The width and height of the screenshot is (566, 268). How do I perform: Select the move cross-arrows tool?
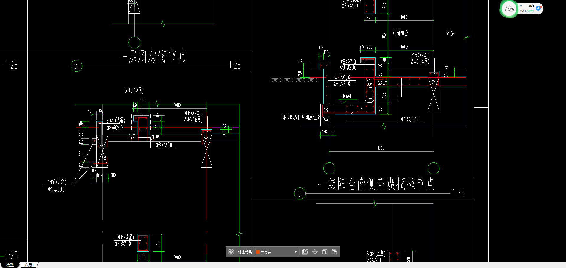[315, 252]
